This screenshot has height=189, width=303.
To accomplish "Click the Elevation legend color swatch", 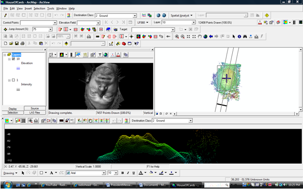I will point(18,68).
